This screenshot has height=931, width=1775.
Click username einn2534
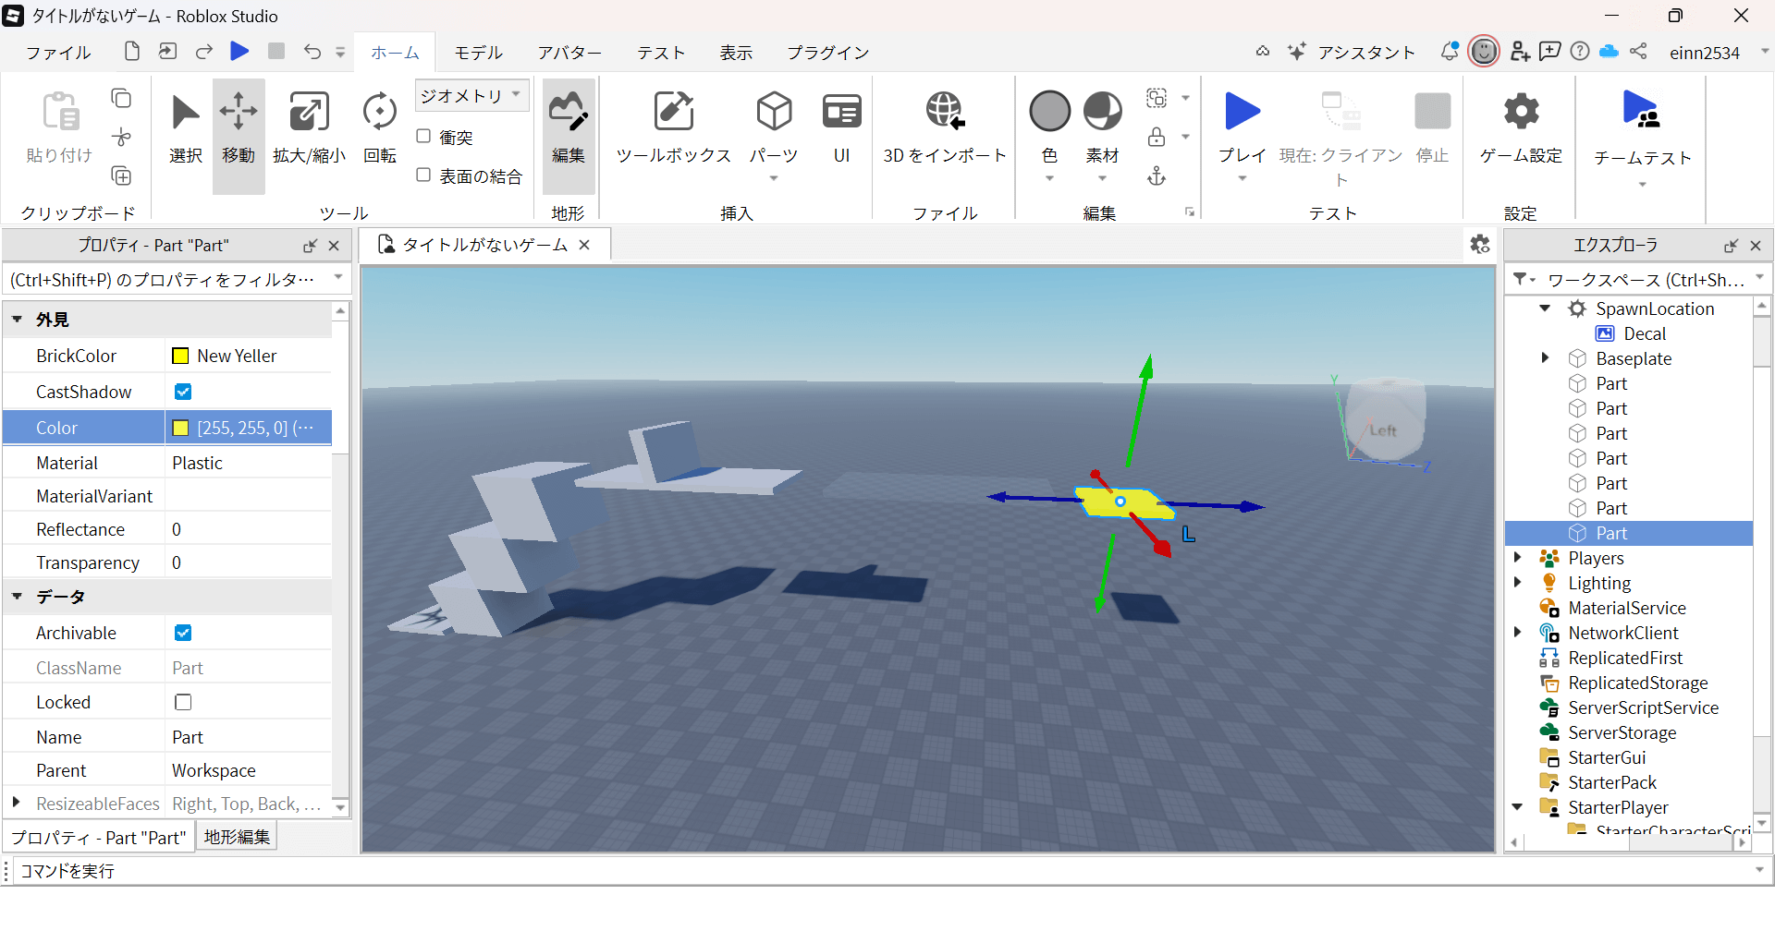pyautogui.click(x=1704, y=53)
